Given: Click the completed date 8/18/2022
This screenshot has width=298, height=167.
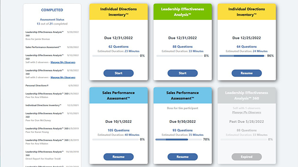Looking at the screenshot, I should (x=73, y=70).
